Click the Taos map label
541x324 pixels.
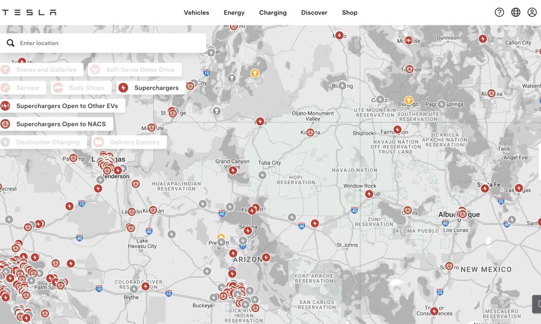pyautogui.click(x=504, y=148)
